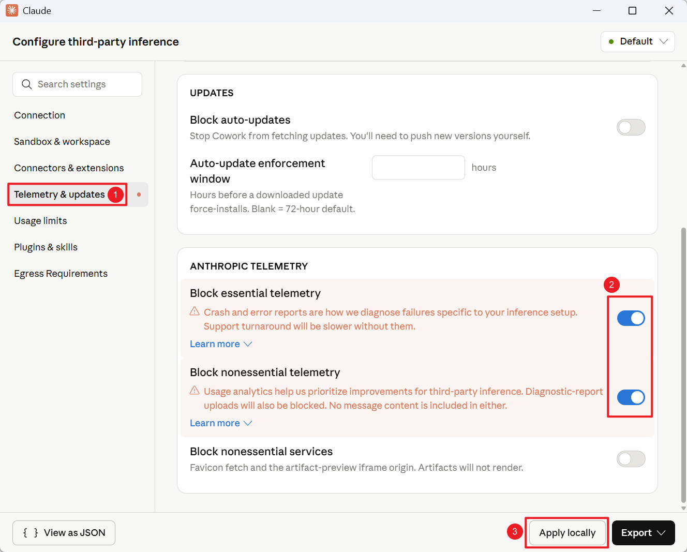The height and width of the screenshot is (552, 687).
Task: Click the Claude app logo icon
Action: coord(11,10)
